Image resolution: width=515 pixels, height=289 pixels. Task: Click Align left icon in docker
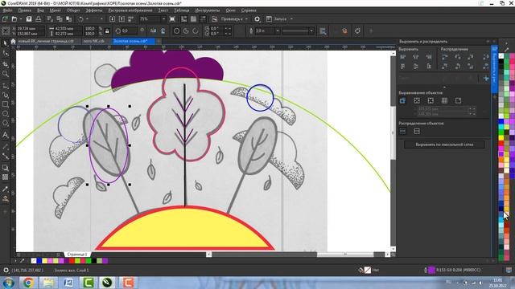coord(403,57)
